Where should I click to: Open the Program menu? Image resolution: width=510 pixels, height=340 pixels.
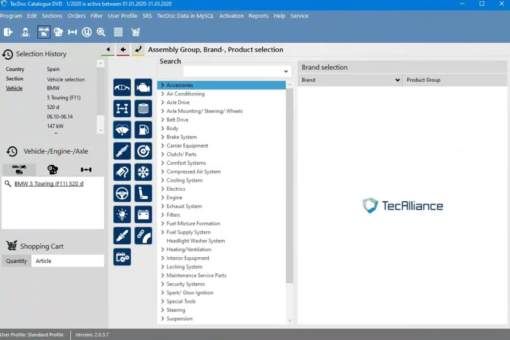tap(10, 15)
